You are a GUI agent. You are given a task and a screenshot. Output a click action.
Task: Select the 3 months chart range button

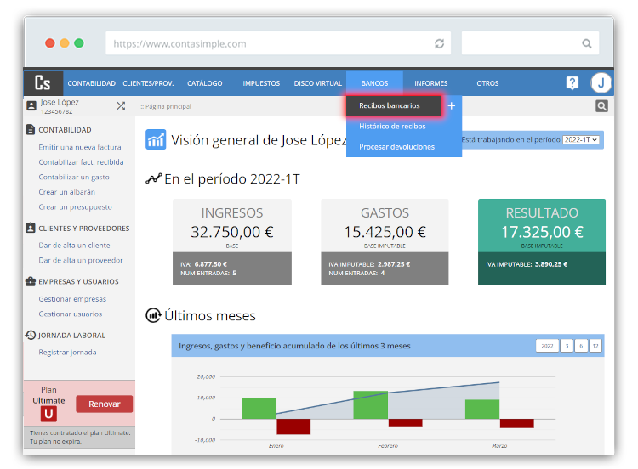pyautogui.click(x=567, y=346)
